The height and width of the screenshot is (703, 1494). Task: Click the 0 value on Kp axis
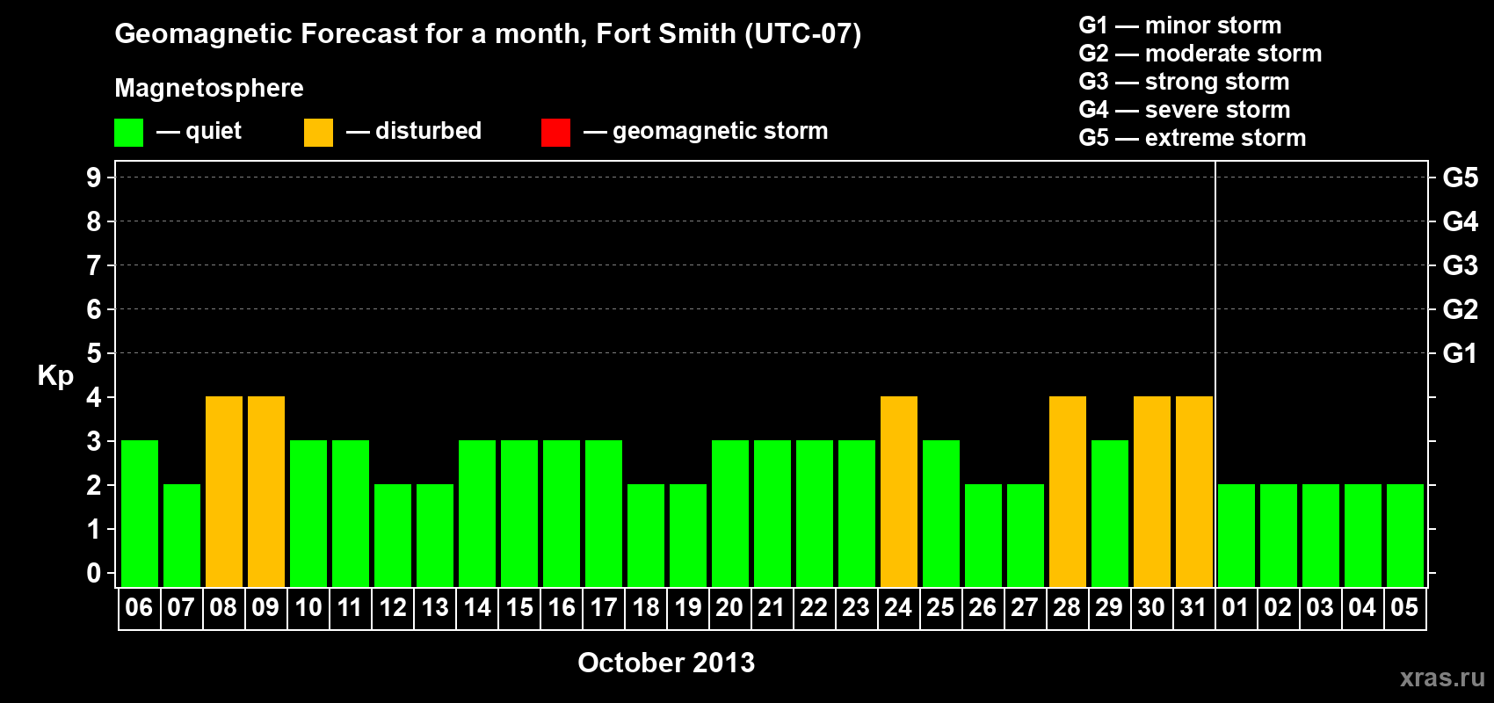tap(94, 573)
